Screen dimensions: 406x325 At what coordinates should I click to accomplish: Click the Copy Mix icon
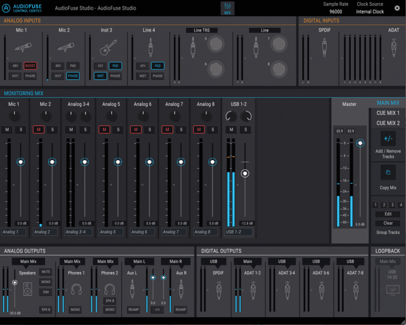coord(388,172)
